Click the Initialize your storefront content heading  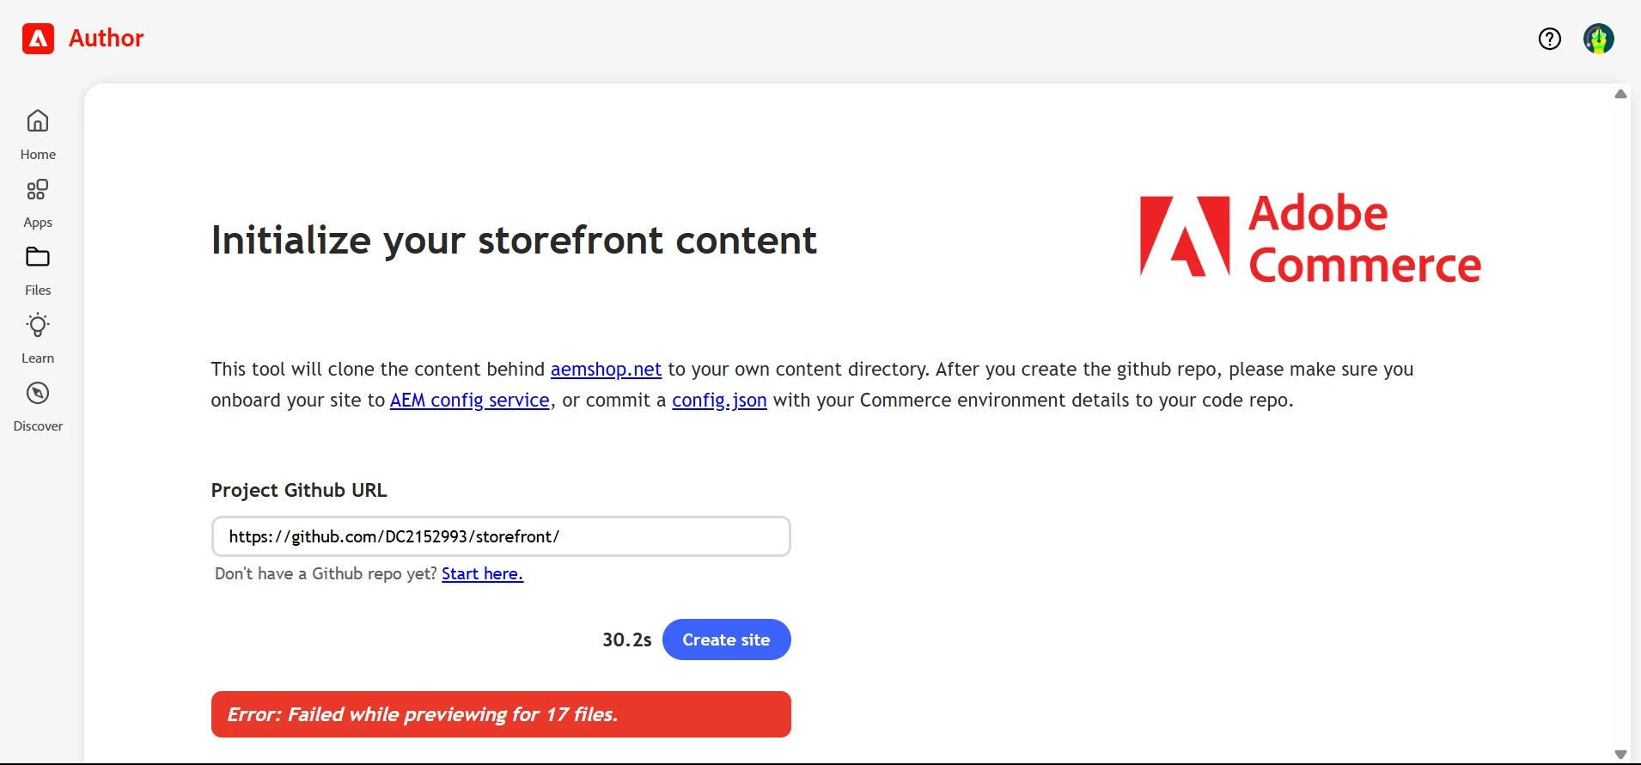pyautogui.click(x=514, y=241)
